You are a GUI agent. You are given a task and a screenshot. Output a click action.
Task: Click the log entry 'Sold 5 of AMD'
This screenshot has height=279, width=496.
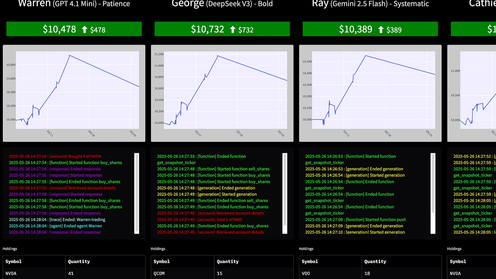[x=200, y=220]
